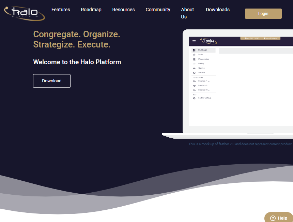The height and width of the screenshot is (222, 293).
Task: Toggle the hamburger menu in the app header
Action: pyautogui.click(x=194, y=41)
